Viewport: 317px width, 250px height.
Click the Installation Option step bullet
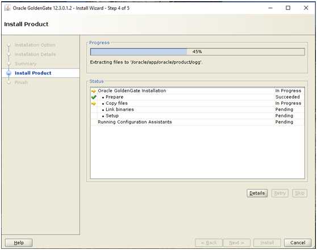coord(9,45)
